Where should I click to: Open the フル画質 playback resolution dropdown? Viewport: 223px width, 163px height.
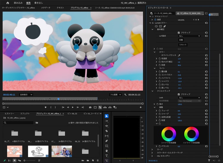(x=115, y=95)
